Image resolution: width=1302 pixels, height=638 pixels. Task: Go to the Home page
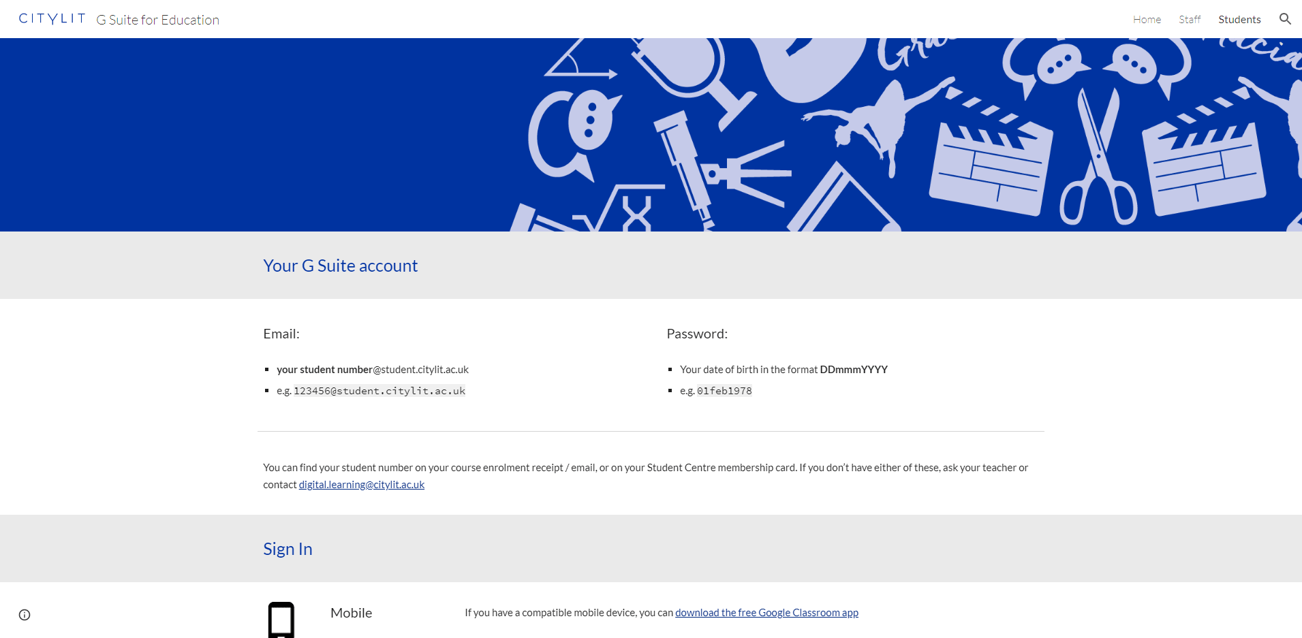(x=1147, y=20)
